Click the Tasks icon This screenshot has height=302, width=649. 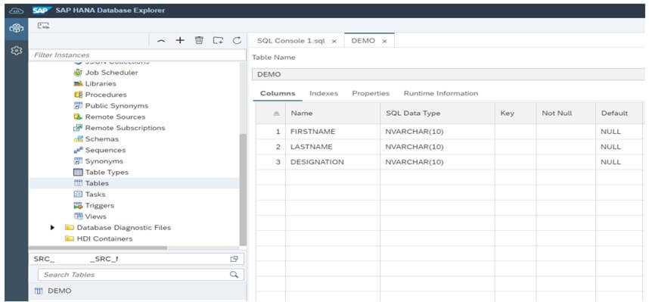click(x=78, y=195)
